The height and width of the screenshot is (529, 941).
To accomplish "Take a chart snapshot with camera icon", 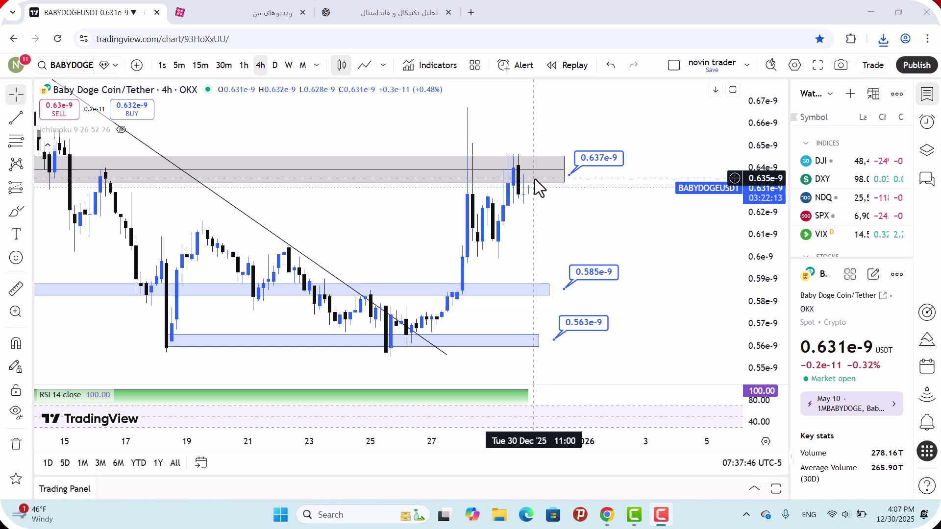I will tap(841, 65).
